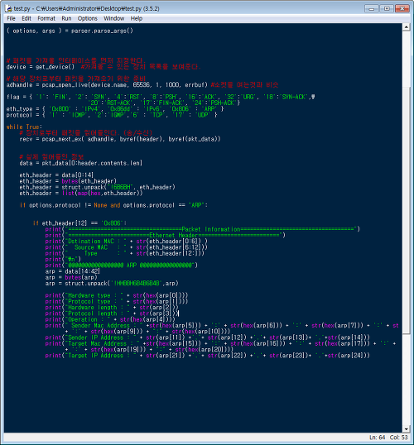This screenshot has width=414, height=445.
Task: Click the 'data = pkt_data[0:header.contents.len]' line
Action: pos(81,163)
